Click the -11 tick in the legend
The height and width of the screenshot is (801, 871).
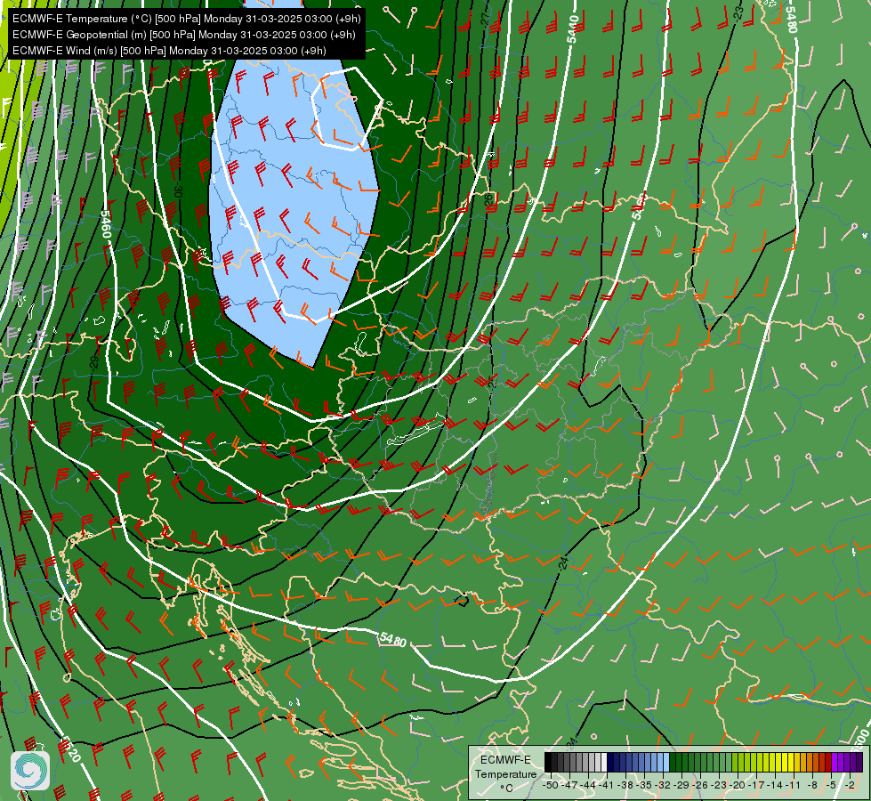coord(794,785)
